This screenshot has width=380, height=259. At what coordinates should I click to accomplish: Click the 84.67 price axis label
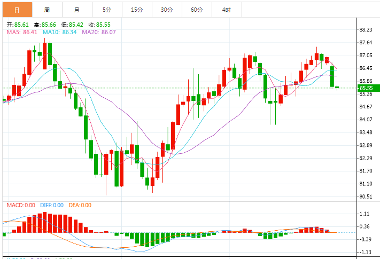[x=366, y=107]
